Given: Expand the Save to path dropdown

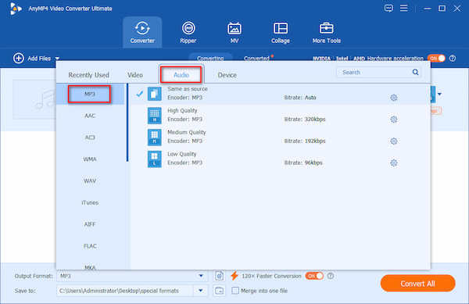Looking at the screenshot, I should (201, 291).
